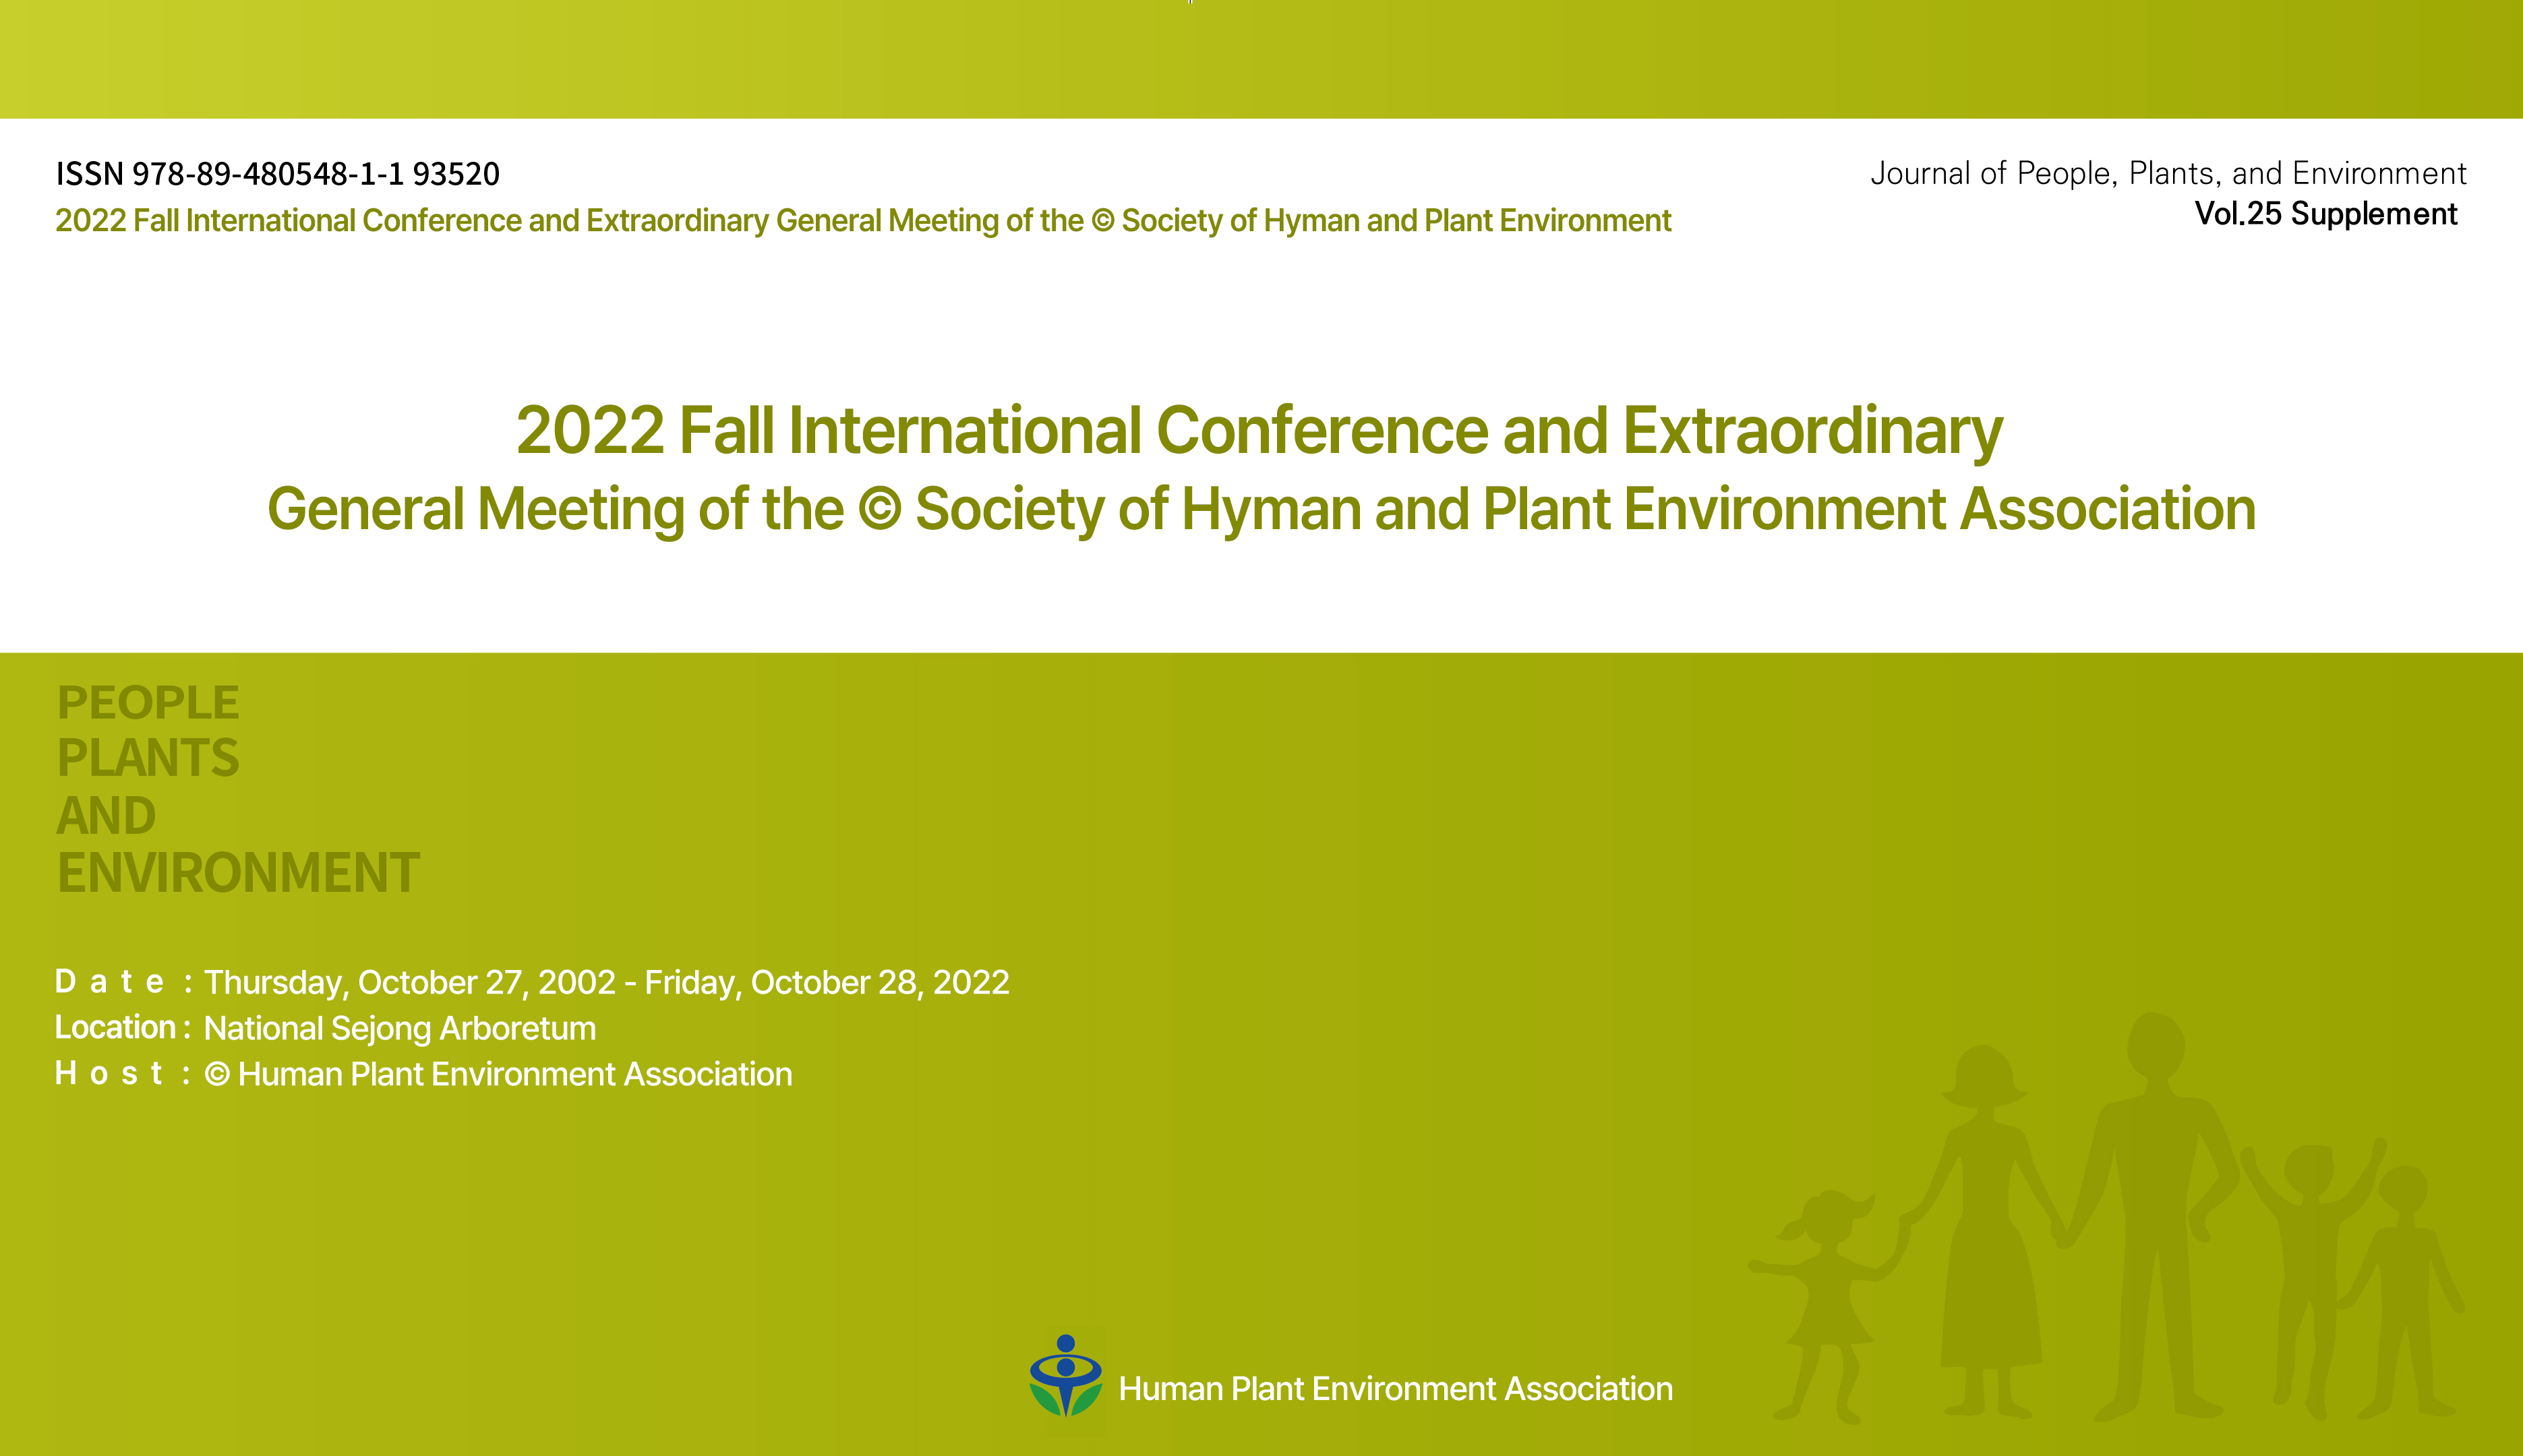Click the word PEOPLE in the side heading
The width and height of the screenshot is (2523, 1456).
(x=148, y=703)
